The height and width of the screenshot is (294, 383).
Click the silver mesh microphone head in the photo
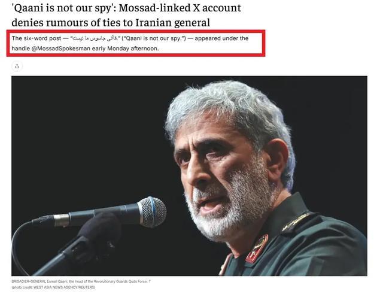coord(152,212)
